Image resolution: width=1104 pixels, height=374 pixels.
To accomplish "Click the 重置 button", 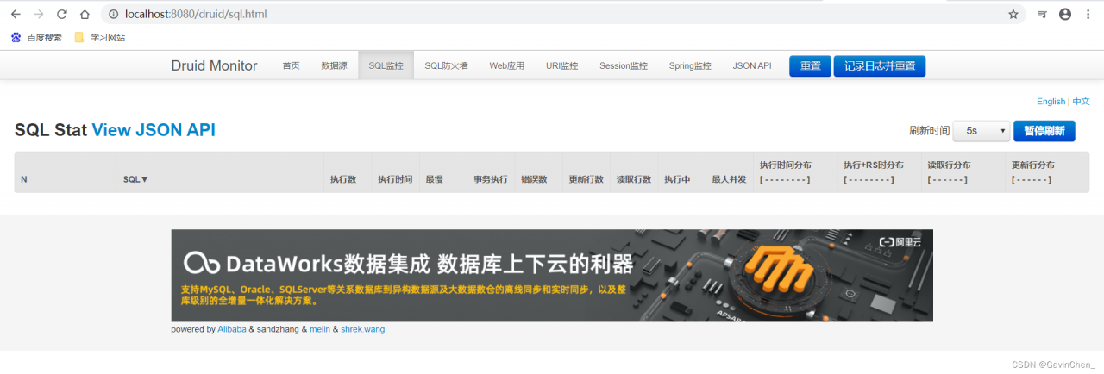I will click(x=810, y=66).
